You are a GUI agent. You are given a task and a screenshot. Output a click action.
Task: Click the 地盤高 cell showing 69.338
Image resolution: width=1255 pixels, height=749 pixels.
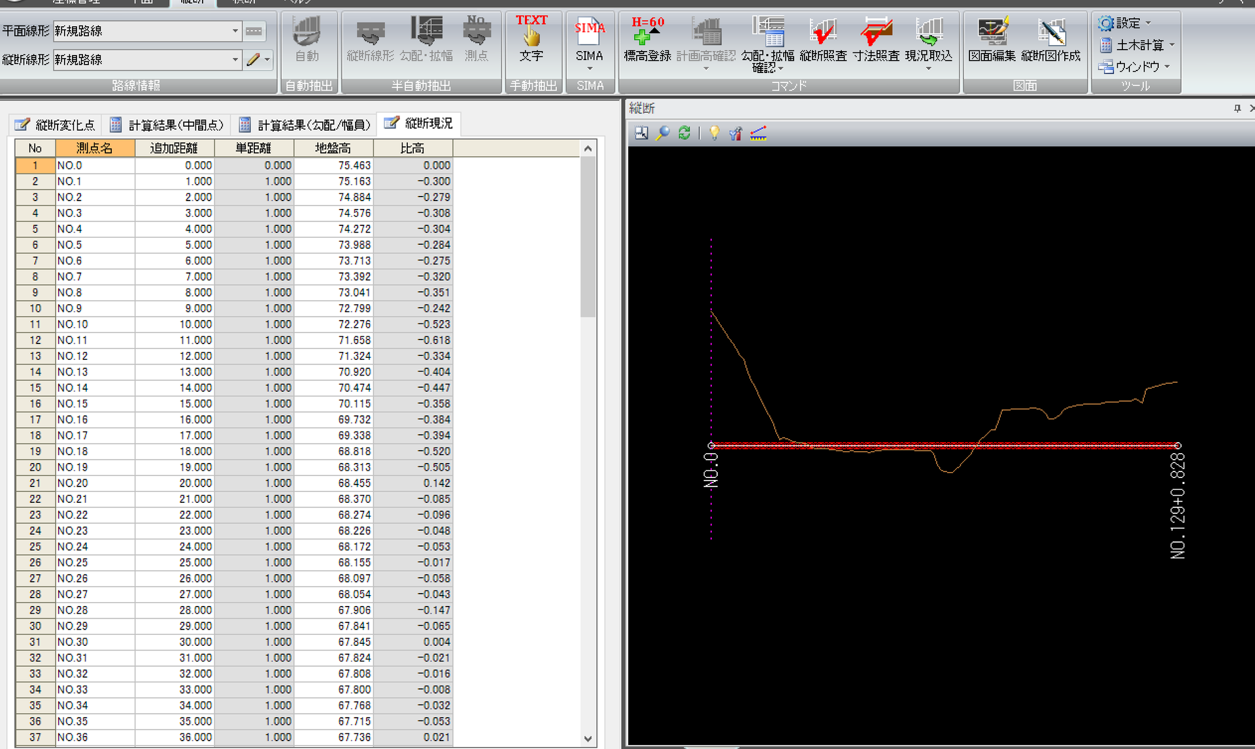pyautogui.click(x=333, y=436)
